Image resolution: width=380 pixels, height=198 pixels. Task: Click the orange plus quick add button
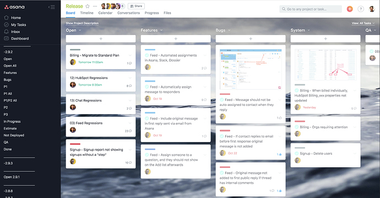coord(350,9)
